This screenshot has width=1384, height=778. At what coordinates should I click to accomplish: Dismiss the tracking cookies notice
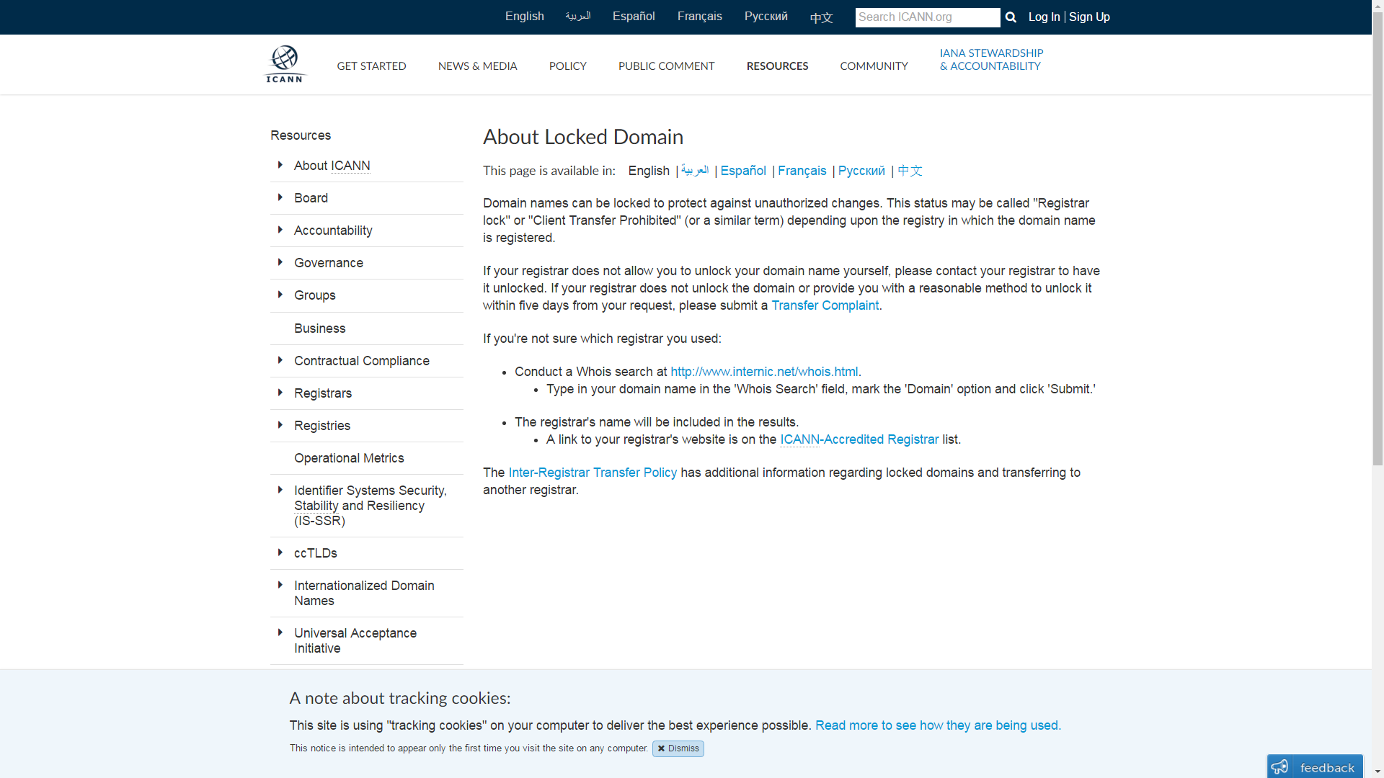678,748
